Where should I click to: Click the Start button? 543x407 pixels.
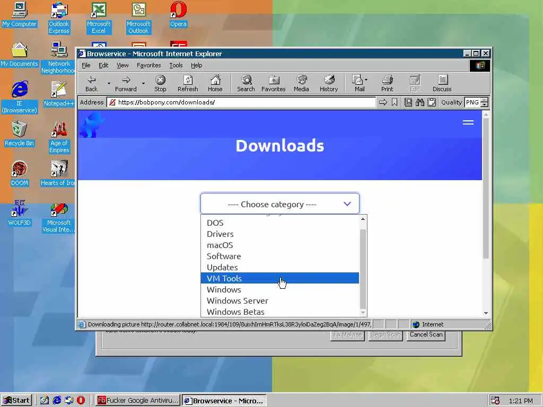coord(16,401)
